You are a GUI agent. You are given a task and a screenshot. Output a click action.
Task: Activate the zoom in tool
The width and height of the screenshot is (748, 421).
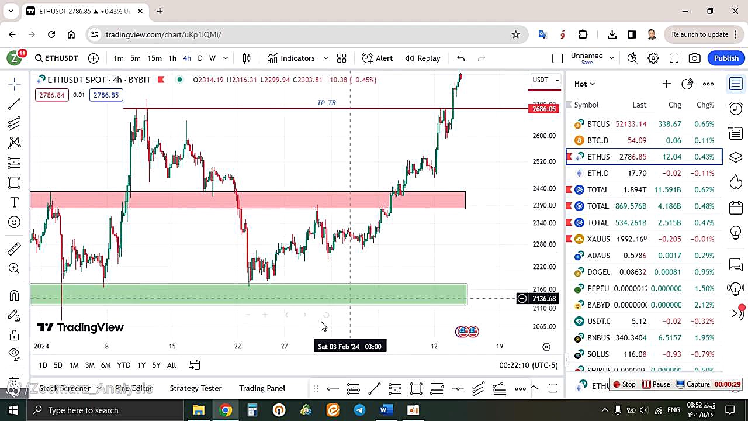pyautogui.click(x=15, y=268)
